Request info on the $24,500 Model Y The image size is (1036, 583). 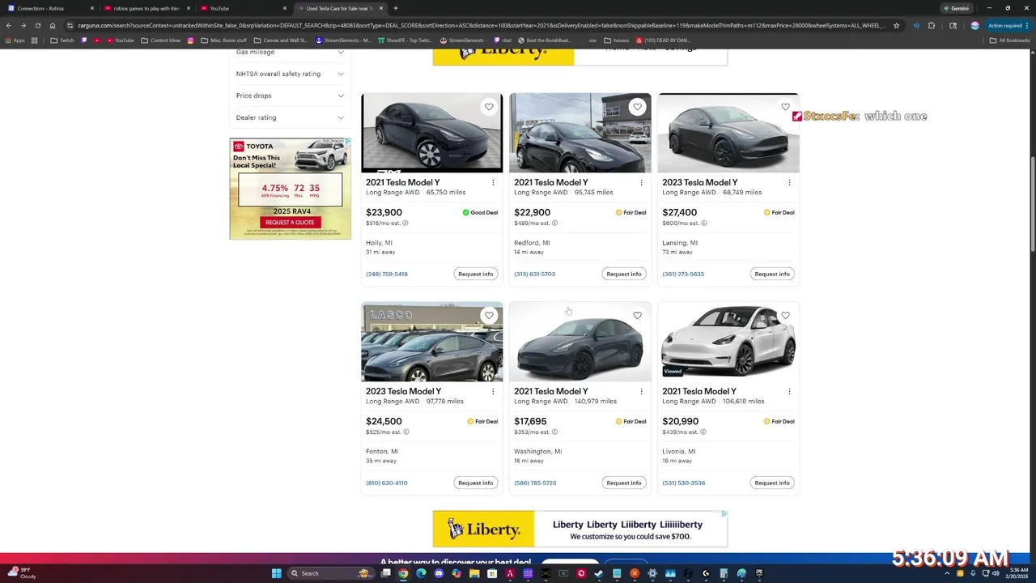[475, 483]
